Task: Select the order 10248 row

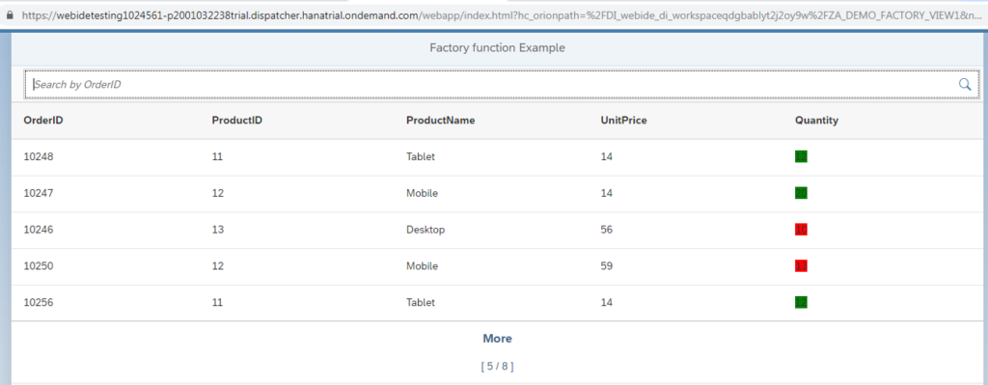Action: [x=497, y=157]
